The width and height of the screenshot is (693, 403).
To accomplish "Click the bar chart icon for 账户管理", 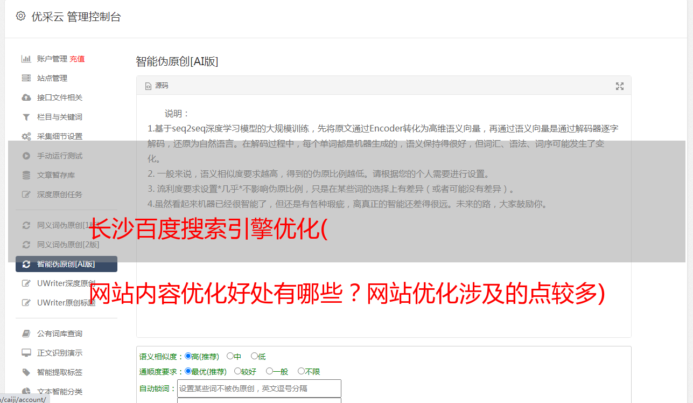I will click(26, 59).
